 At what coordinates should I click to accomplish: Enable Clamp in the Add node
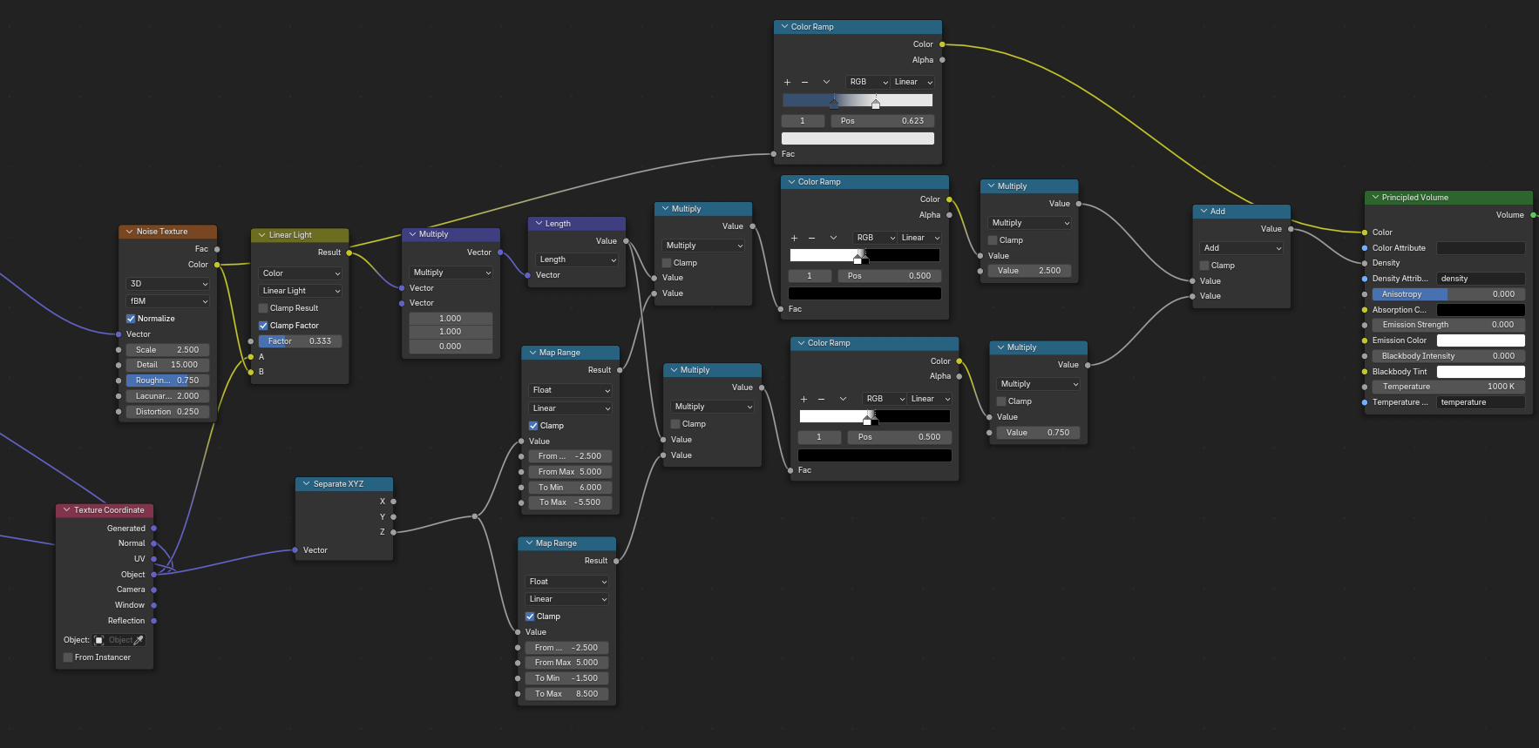[1204, 266]
